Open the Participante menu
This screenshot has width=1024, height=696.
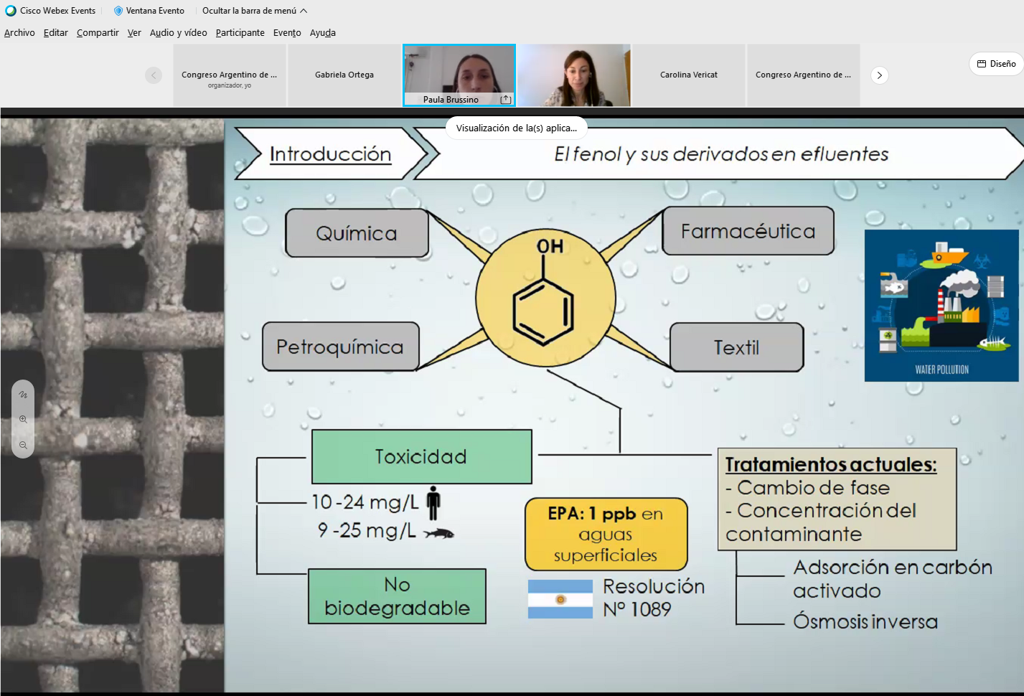[x=240, y=33]
